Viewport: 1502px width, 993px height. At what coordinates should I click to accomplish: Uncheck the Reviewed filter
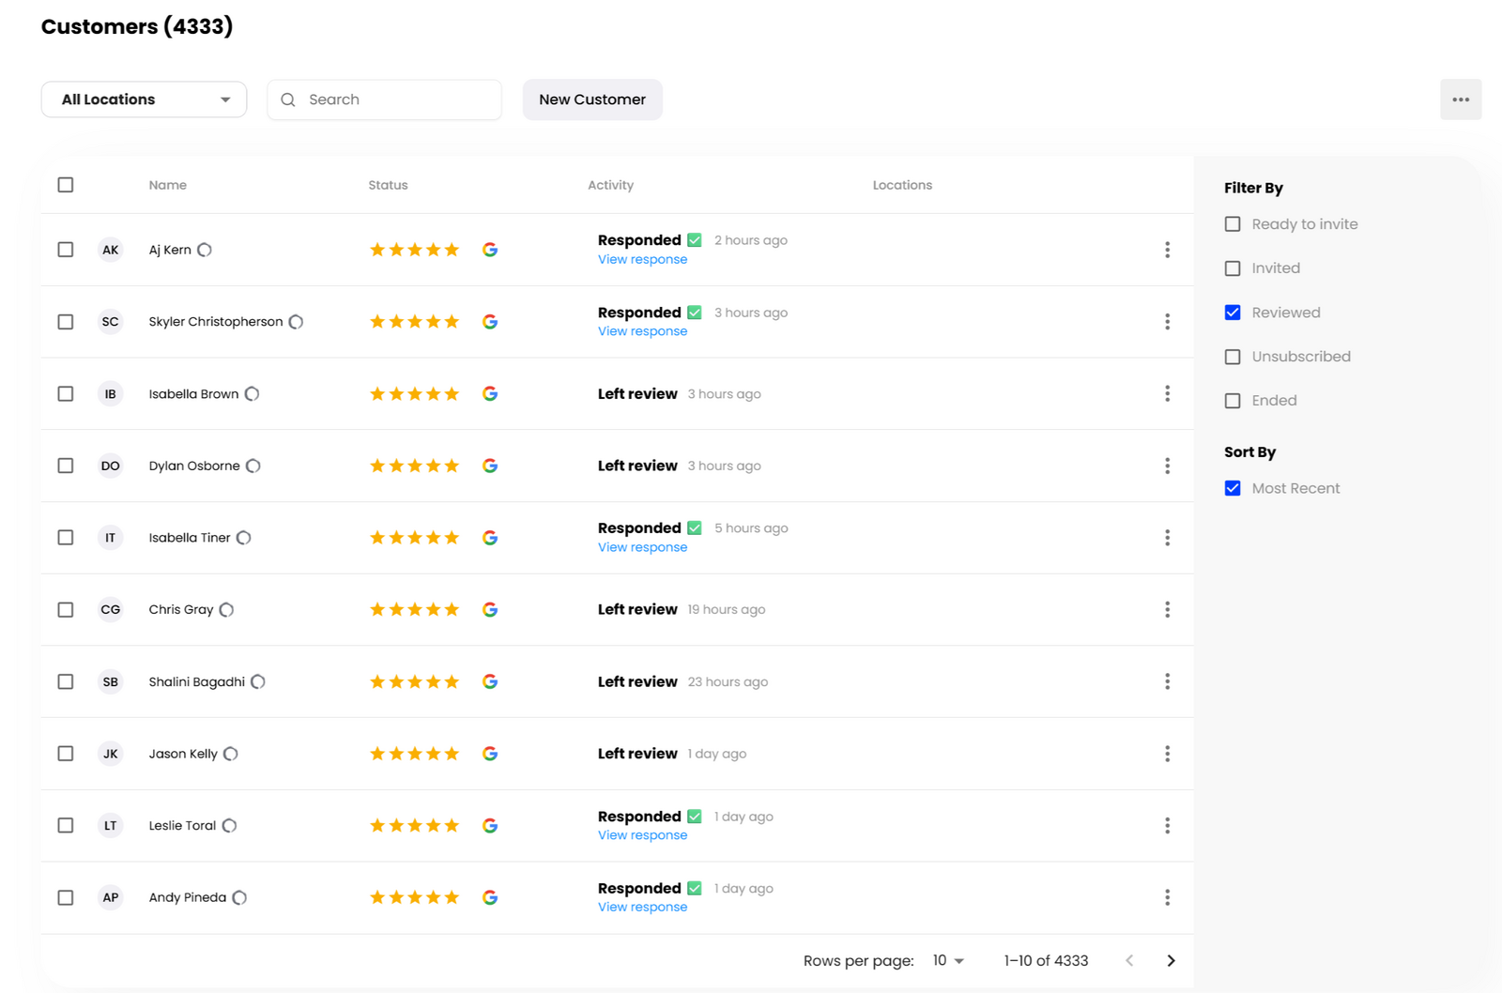pyautogui.click(x=1233, y=313)
